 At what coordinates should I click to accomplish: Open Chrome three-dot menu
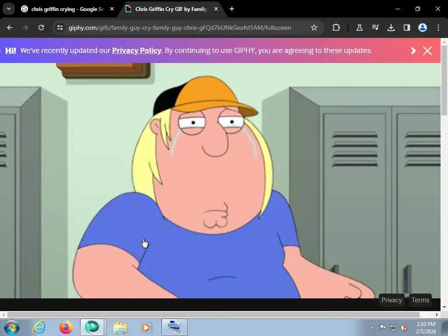click(x=438, y=28)
